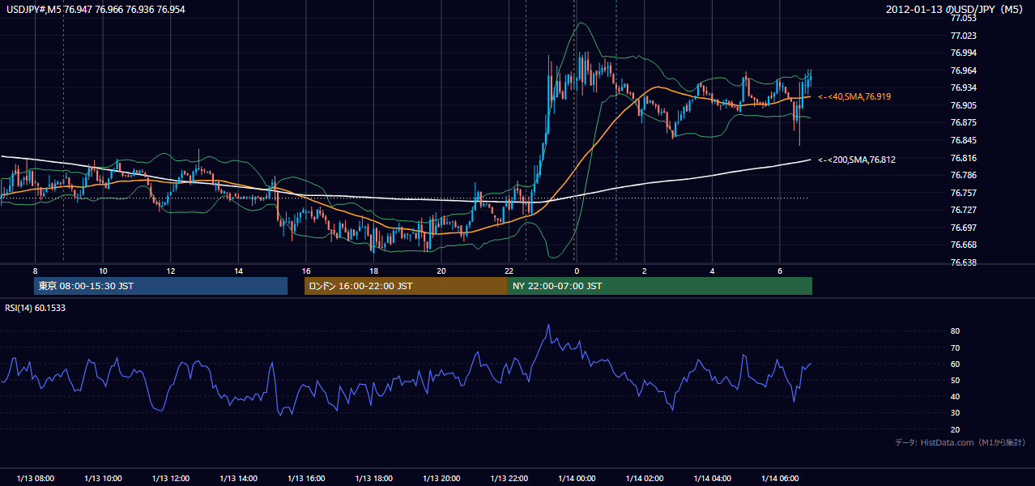Click price axis value 77.053
This screenshot has height=486, width=1035.
pyautogui.click(x=962, y=18)
